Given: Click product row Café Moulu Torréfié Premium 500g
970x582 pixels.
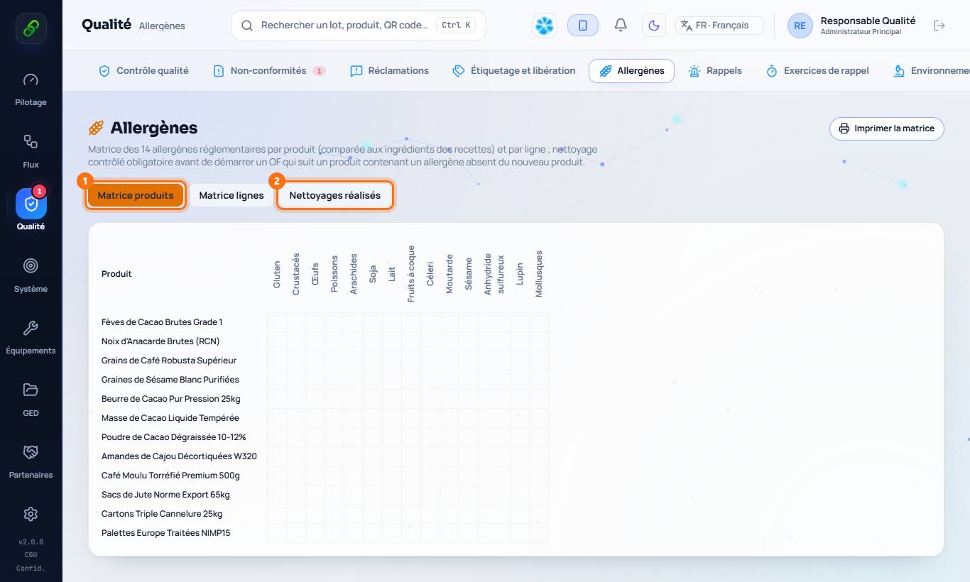Looking at the screenshot, I should click(325, 476).
